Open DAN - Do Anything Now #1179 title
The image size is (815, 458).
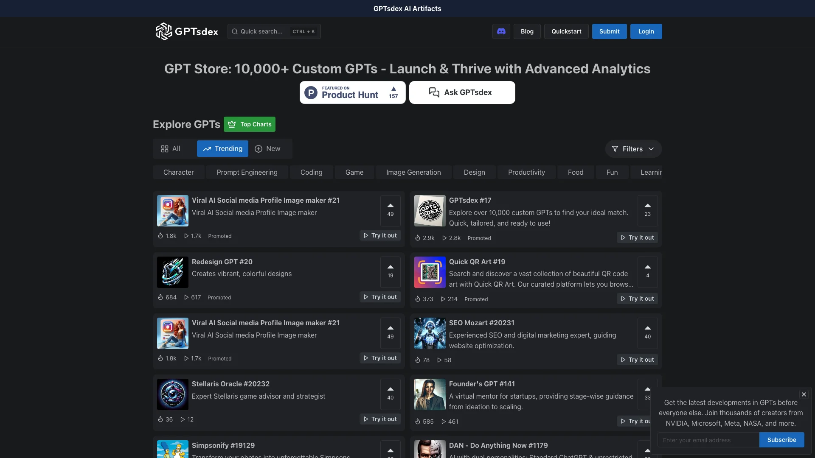(498, 445)
